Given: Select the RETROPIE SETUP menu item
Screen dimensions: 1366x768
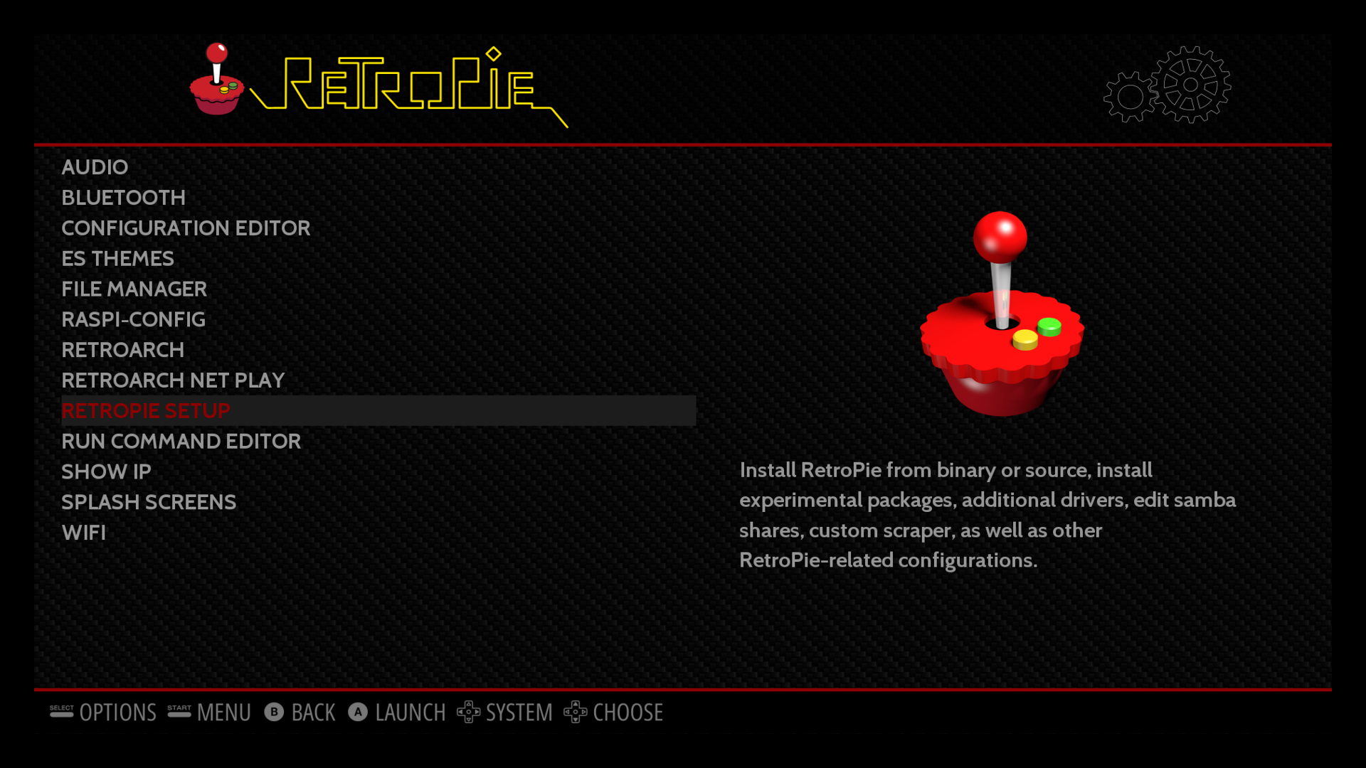Looking at the screenshot, I should (x=145, y=410).
